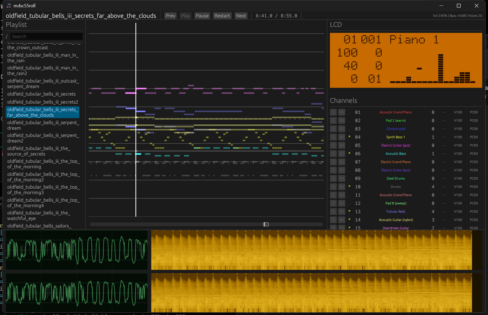Solo the Tubular Bells channel 13
This screenshot has width=488, height=315.
(x=333, y=211)
